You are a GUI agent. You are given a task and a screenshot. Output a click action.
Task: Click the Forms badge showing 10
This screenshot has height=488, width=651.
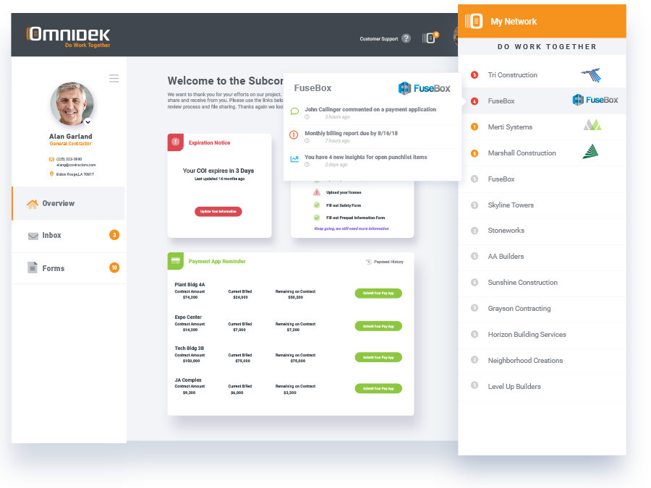114,267
